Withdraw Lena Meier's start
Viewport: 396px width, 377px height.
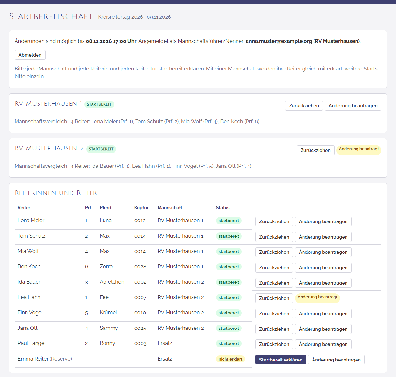274,221
